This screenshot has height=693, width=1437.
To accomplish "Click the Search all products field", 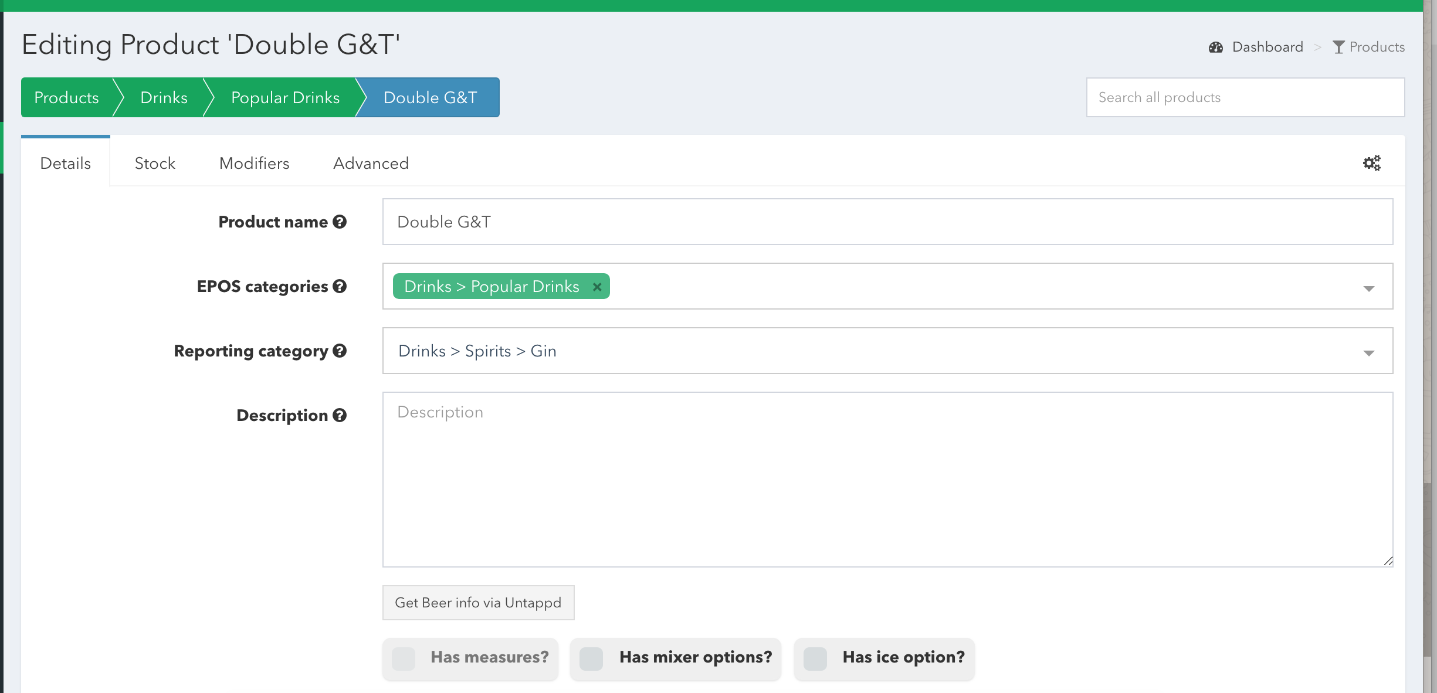I will pyautogui.click(x=1245, y=97).
